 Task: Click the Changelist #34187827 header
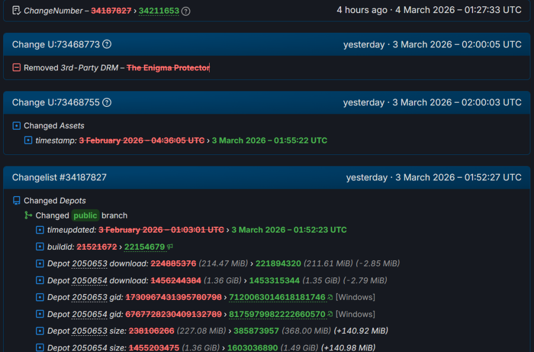tap(59, 177)
